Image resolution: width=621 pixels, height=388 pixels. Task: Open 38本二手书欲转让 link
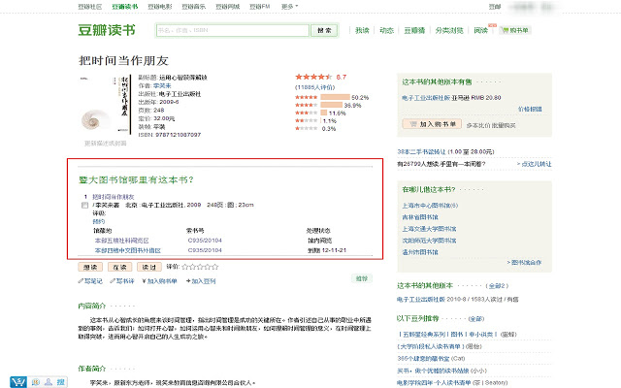point(421,151)
